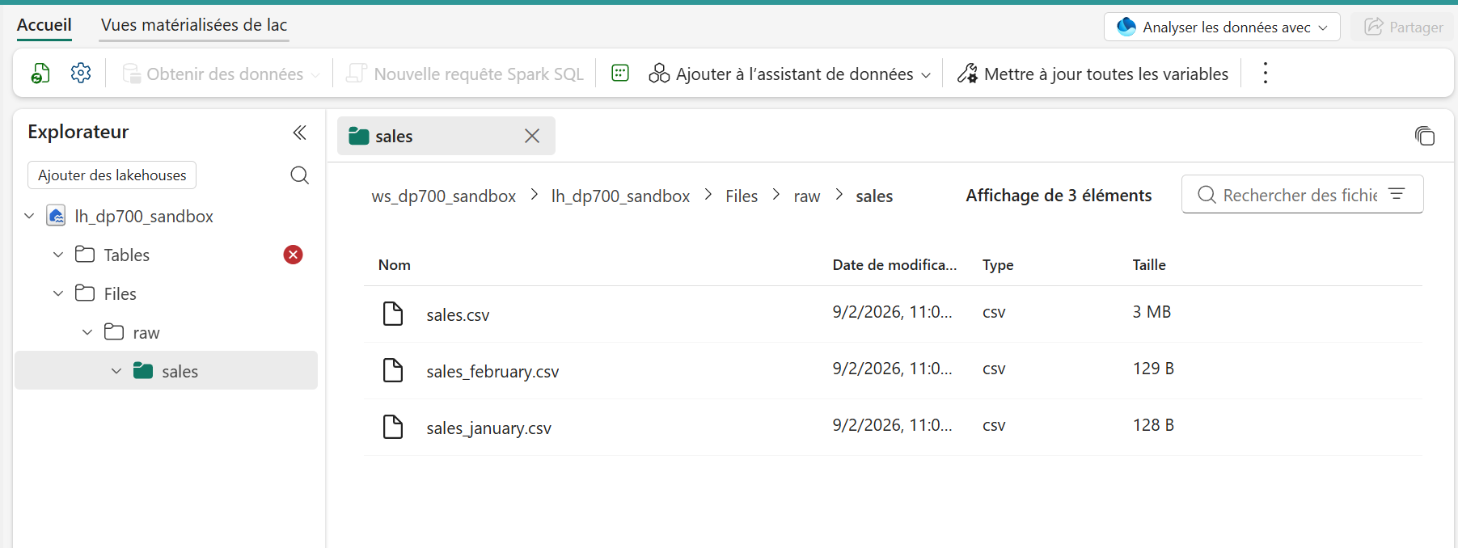This screenshot has height=548, width=1458.
Task: Sort by Nom column header
Action: click(395, 265)
